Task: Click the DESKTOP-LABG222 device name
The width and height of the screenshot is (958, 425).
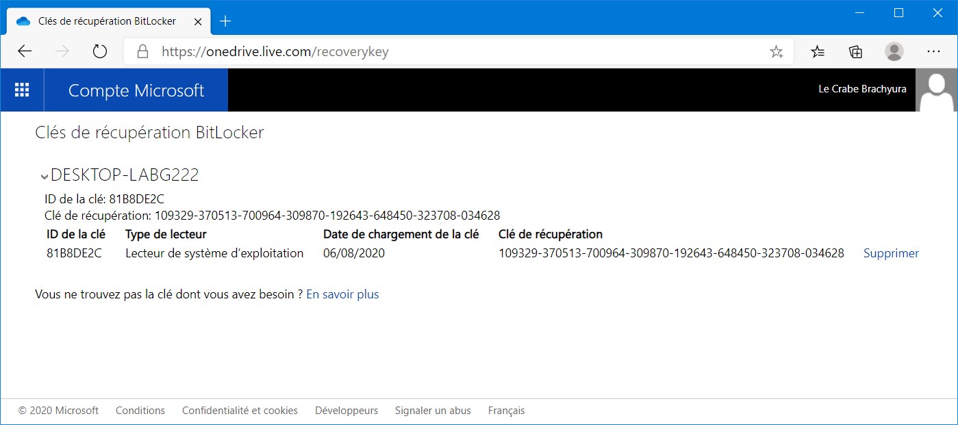Action: pyautogui.click(x=125, y=175)
